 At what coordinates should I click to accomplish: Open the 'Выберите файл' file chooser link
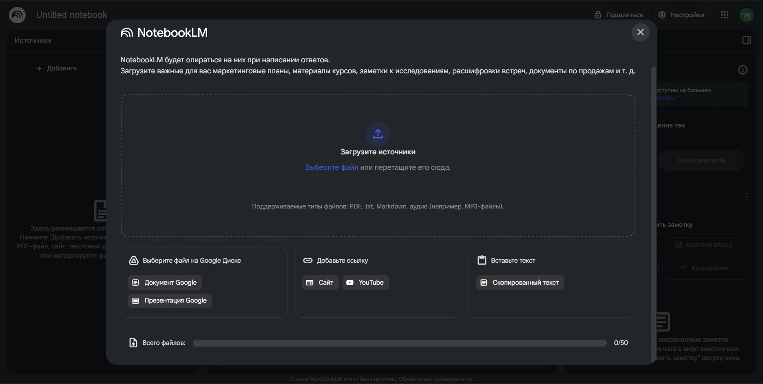[332, 167]
